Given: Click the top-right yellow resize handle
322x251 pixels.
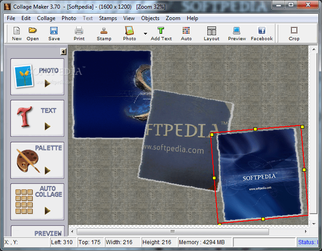Looking at the screenshot, I should [302, 127].
